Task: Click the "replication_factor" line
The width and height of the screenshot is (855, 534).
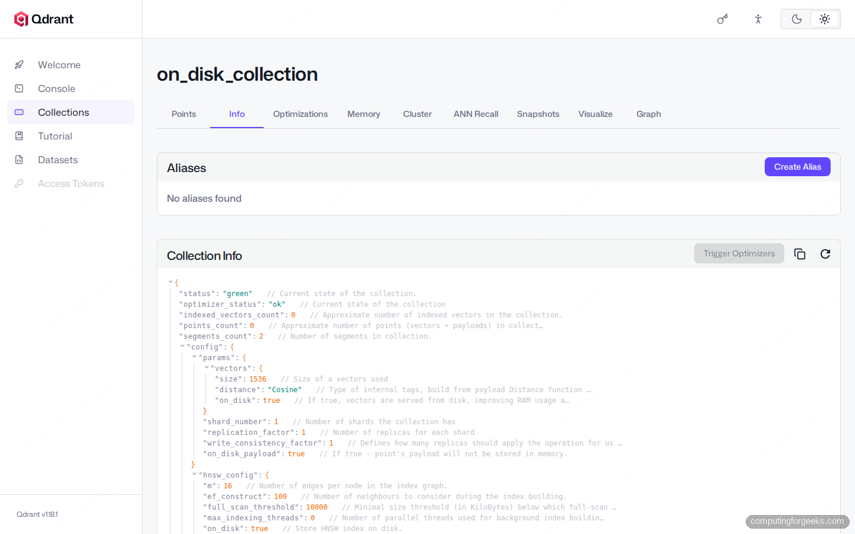Action: point(255,433)
